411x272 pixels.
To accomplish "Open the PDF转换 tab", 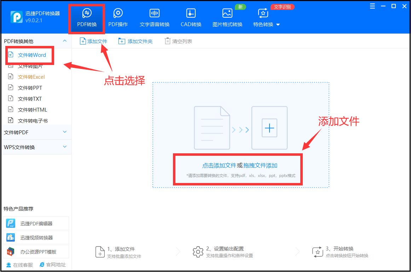I will (87, 19).
